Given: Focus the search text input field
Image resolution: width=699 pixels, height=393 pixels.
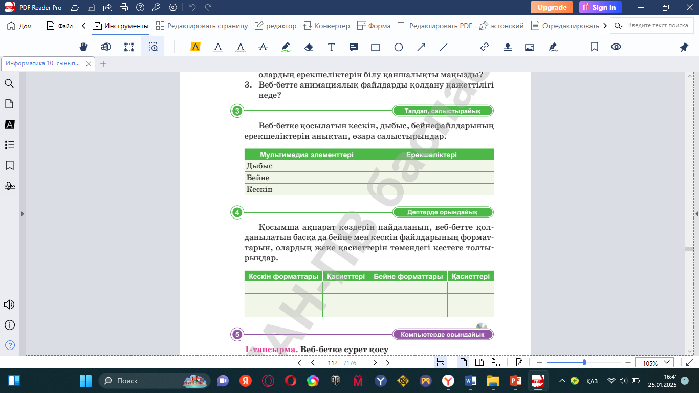Looking at the screenshot, I should click(x=658, y=25).
